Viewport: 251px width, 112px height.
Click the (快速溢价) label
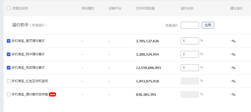pyautogui.click(x=38, y=25)
